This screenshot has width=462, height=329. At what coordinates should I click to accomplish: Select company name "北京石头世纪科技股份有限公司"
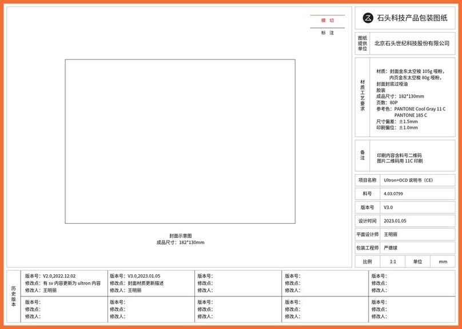pyautogui.click(x=412, y=43)
